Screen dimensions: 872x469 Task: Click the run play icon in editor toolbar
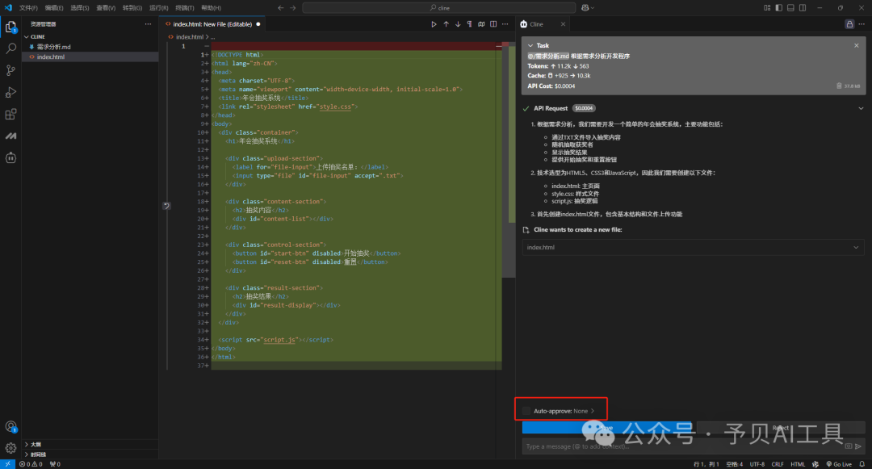pos(434,24)
